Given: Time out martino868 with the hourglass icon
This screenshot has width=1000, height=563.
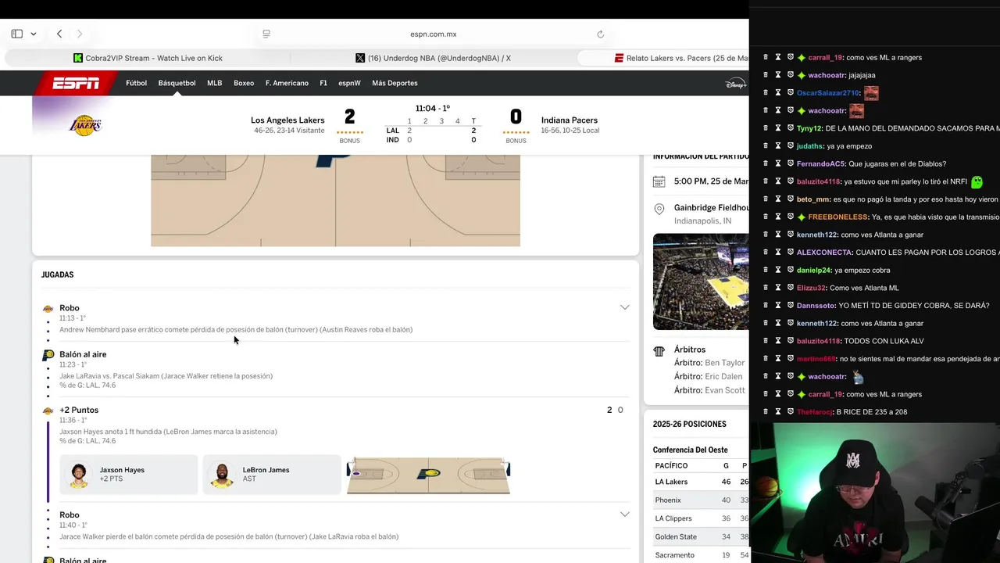Looking at the screenshot, I should (x=778, y=359).
